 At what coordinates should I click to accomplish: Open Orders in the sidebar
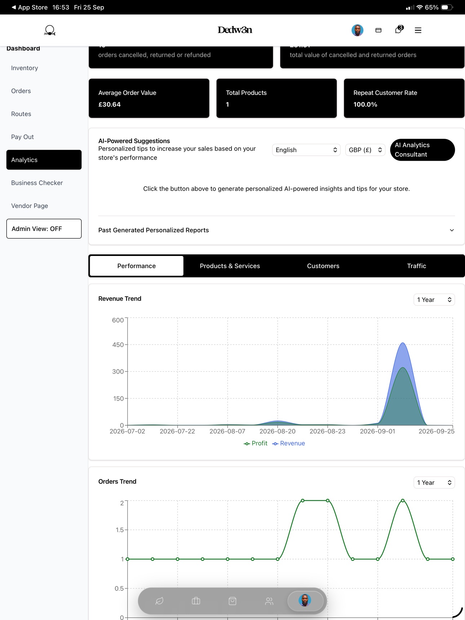(x=44, y=91)
